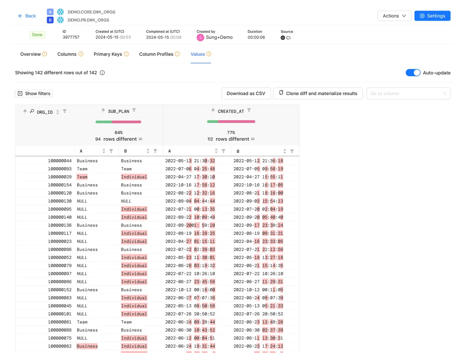Screen dimensions: 463x353
Task: Go back using the Back link
Action: (x=27, y=16)
